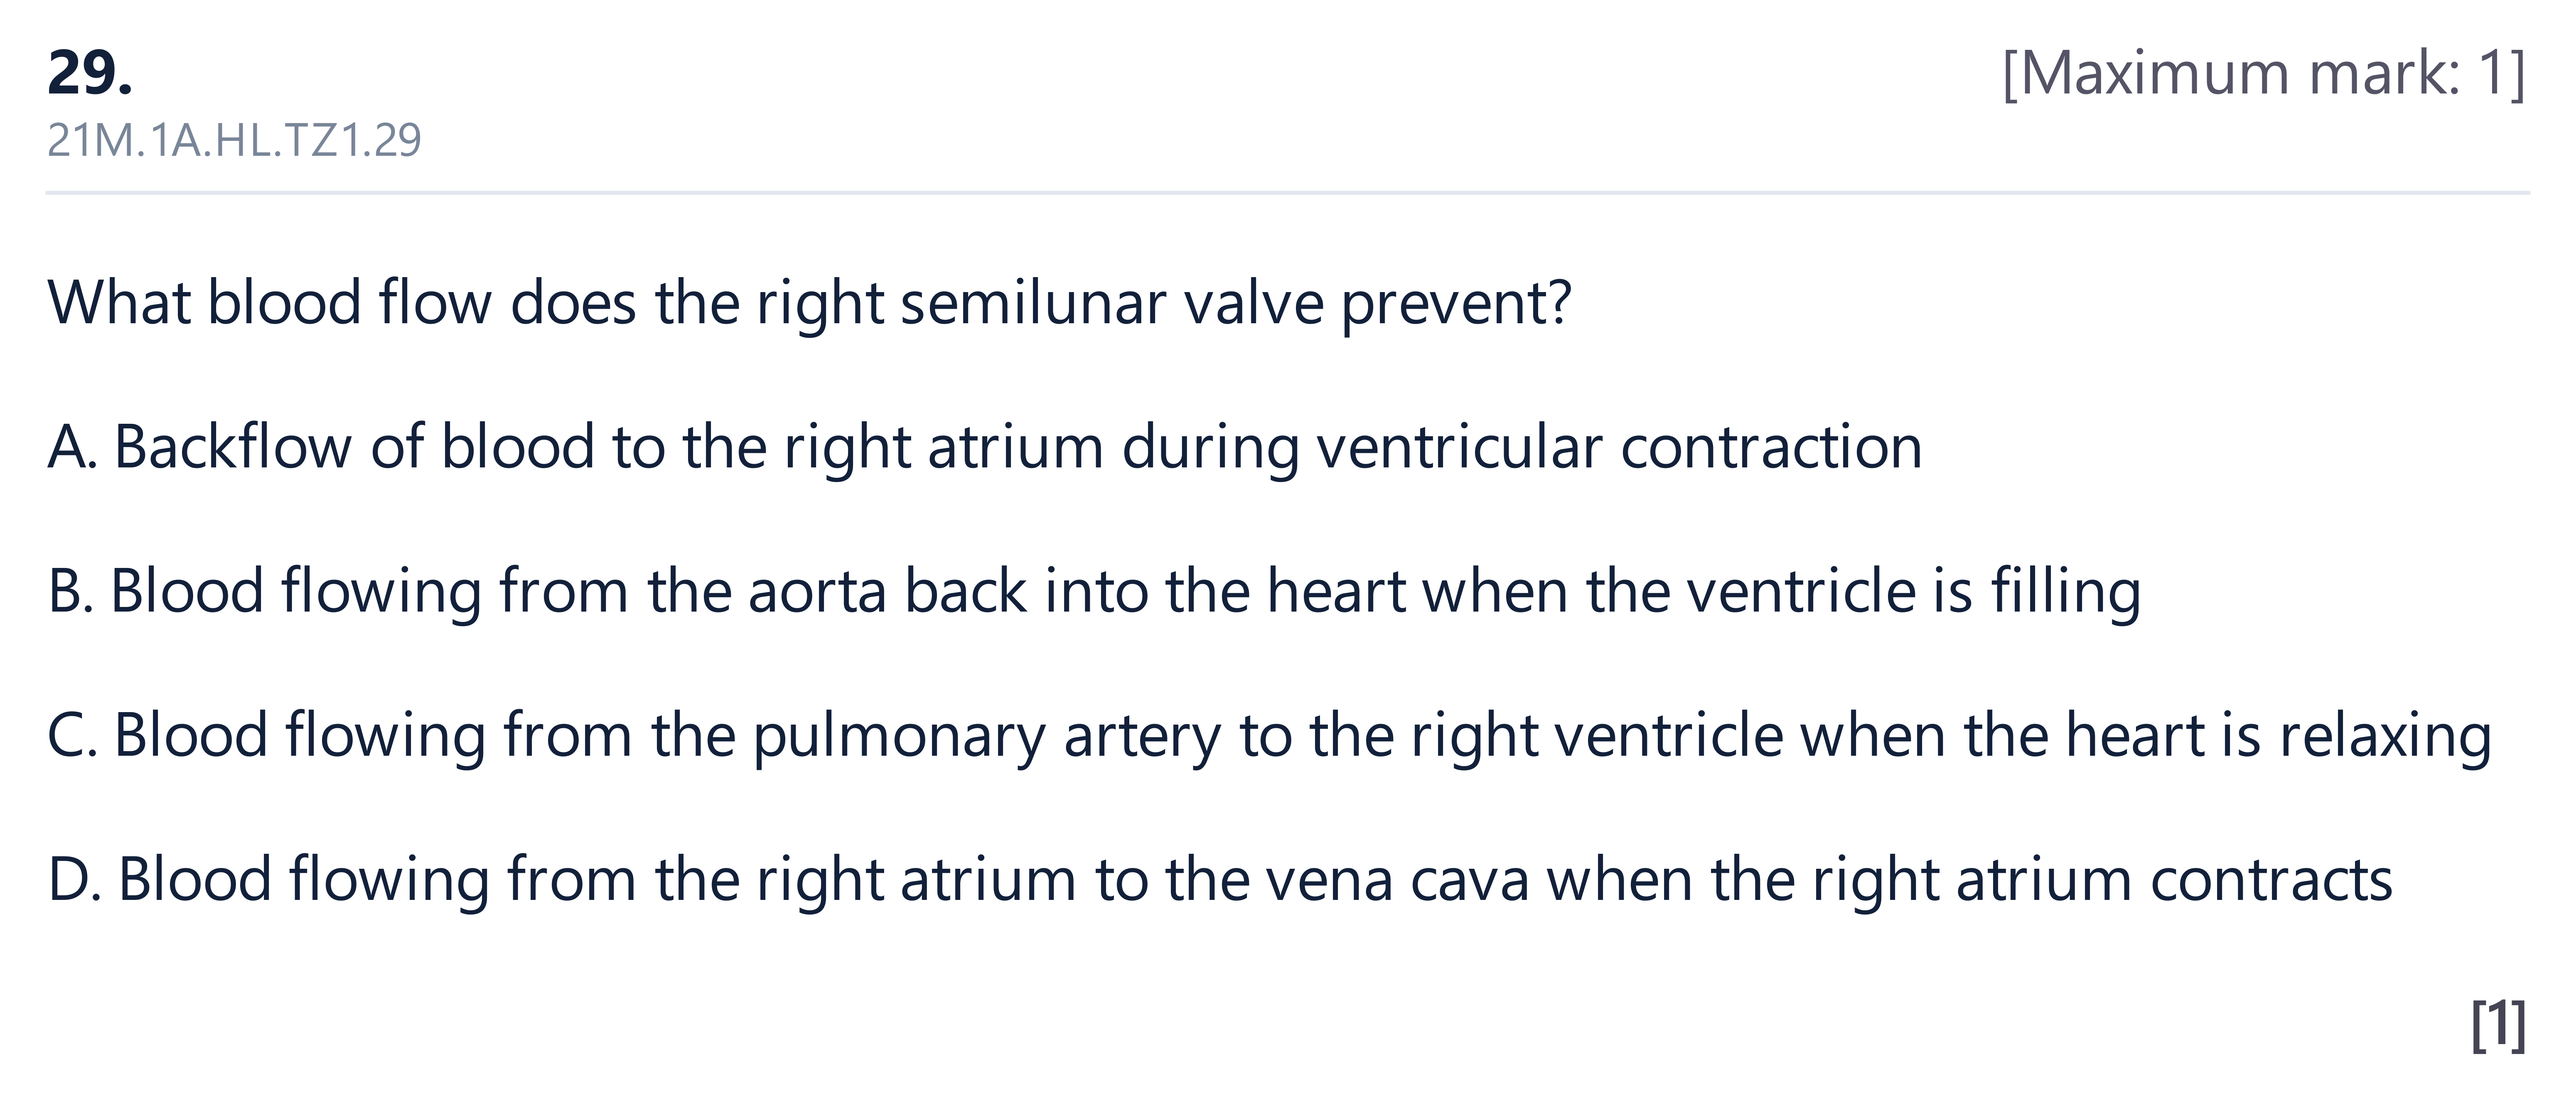Click the horizontal divider line under the header
Viewport: 2576px width, 1101px height.
[x=1287, y=192]
